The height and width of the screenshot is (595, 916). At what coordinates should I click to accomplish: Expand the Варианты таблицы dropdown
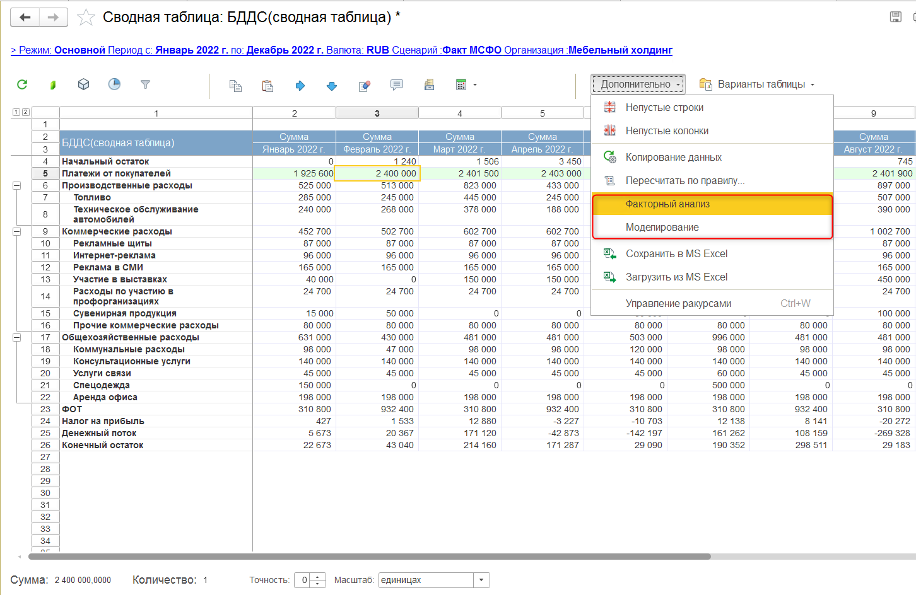[x=757, y=84]
